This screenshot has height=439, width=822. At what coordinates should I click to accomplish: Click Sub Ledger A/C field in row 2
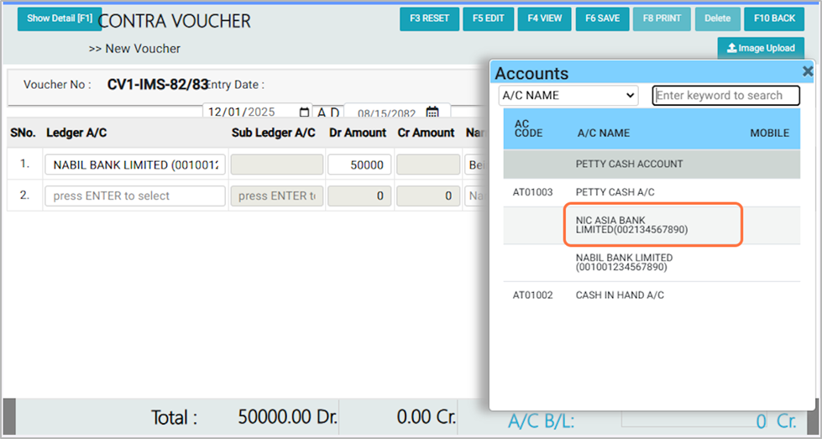[276, 196]
